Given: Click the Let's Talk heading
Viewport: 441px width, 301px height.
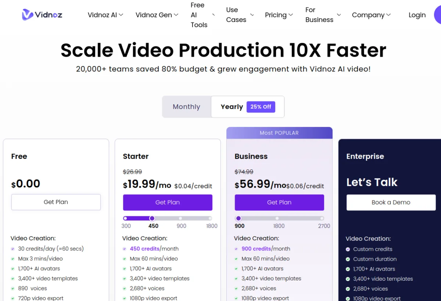Looking at the screenshot, I should 372,182.
